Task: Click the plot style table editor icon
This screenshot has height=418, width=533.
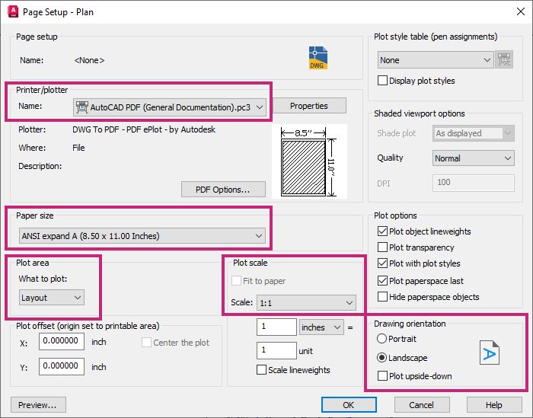Action: [x=504, y=60]
